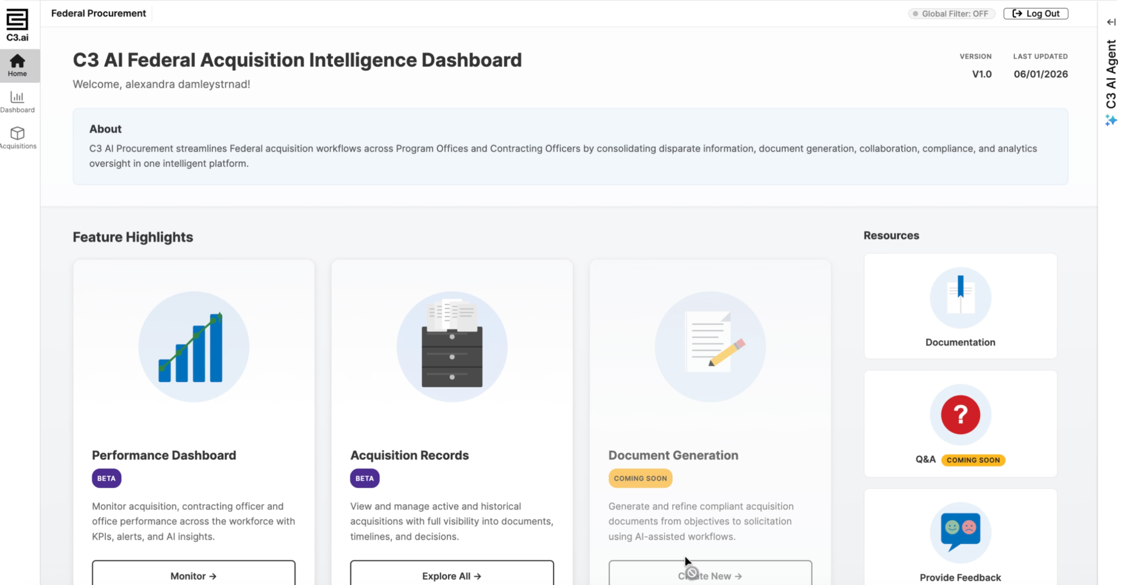This screenshot has height=585, width=1121.
Task: Click the Performance Dashboard card title
Action: click(x=164, y=455)
